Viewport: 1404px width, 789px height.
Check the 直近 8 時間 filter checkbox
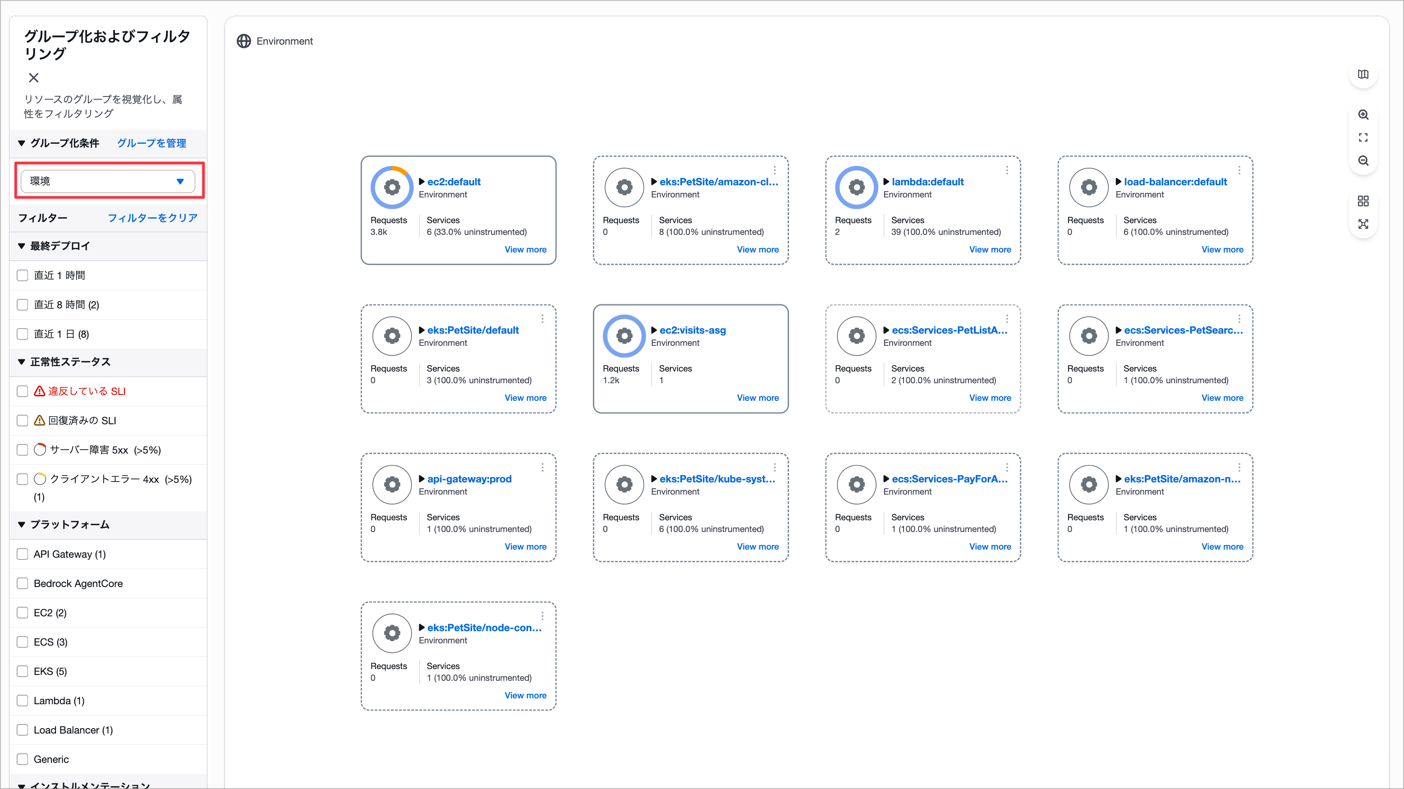point(23,305)
